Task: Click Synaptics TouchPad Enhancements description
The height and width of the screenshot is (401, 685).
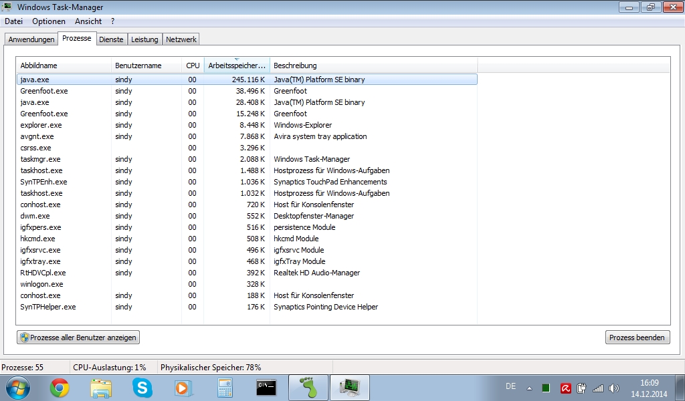Action: (330, 182)
